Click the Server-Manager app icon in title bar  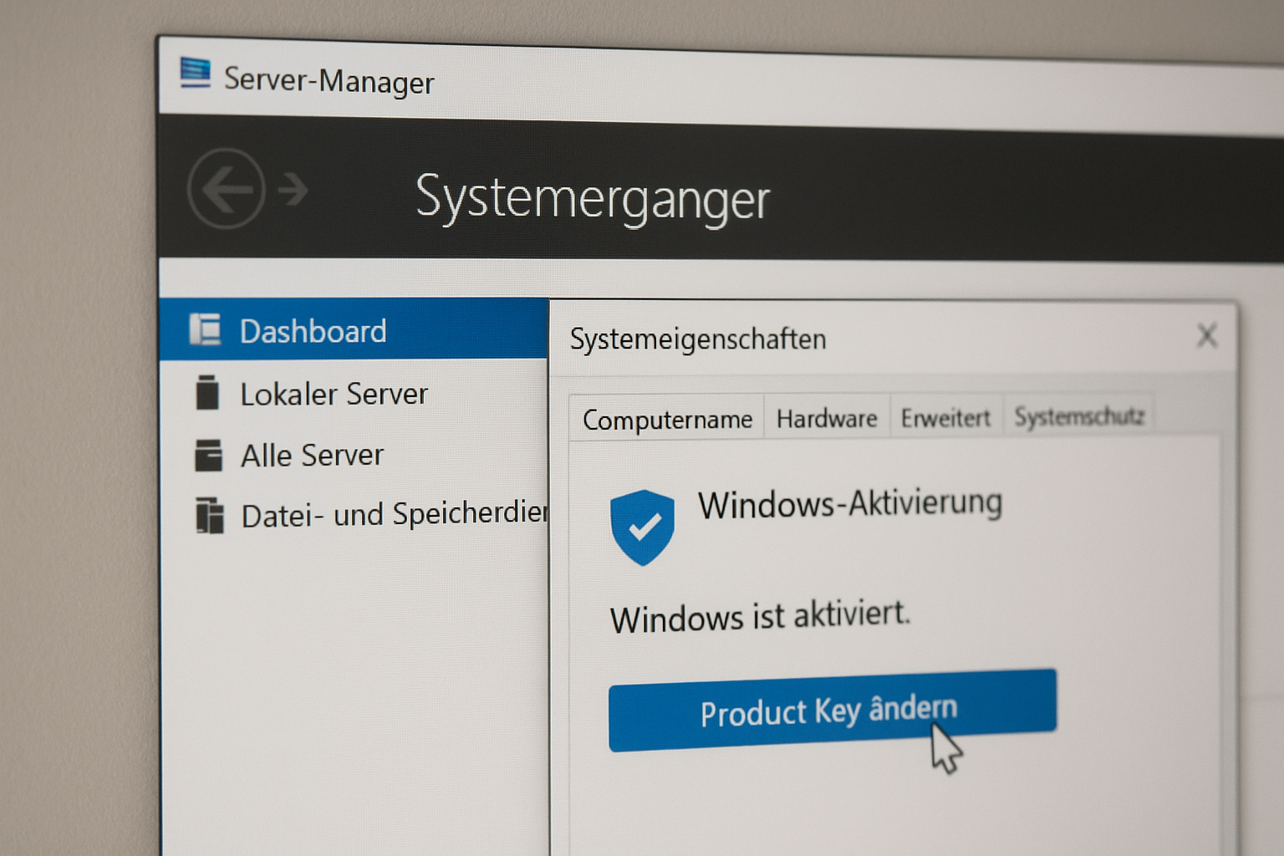(x=196, y=73)
